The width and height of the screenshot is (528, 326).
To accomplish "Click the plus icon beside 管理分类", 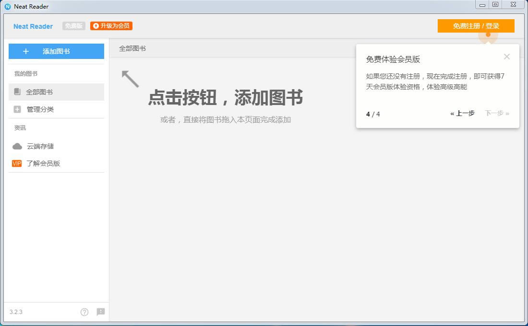I will [17, 109].
